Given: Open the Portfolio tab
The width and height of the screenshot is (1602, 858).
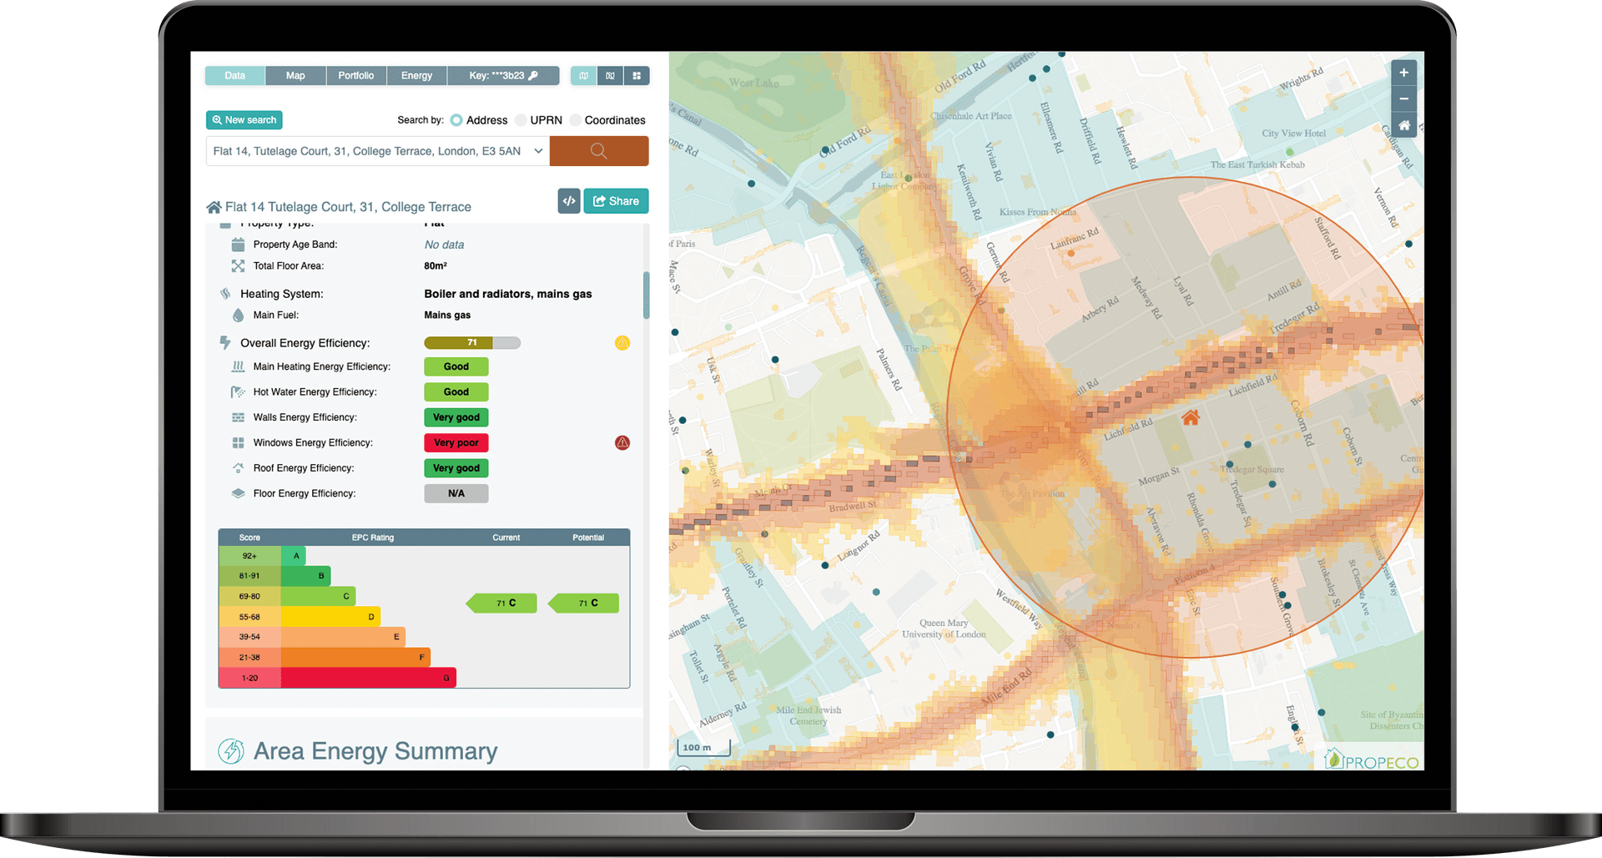Looking at the screenshot, I should click(x=356, y=76).
